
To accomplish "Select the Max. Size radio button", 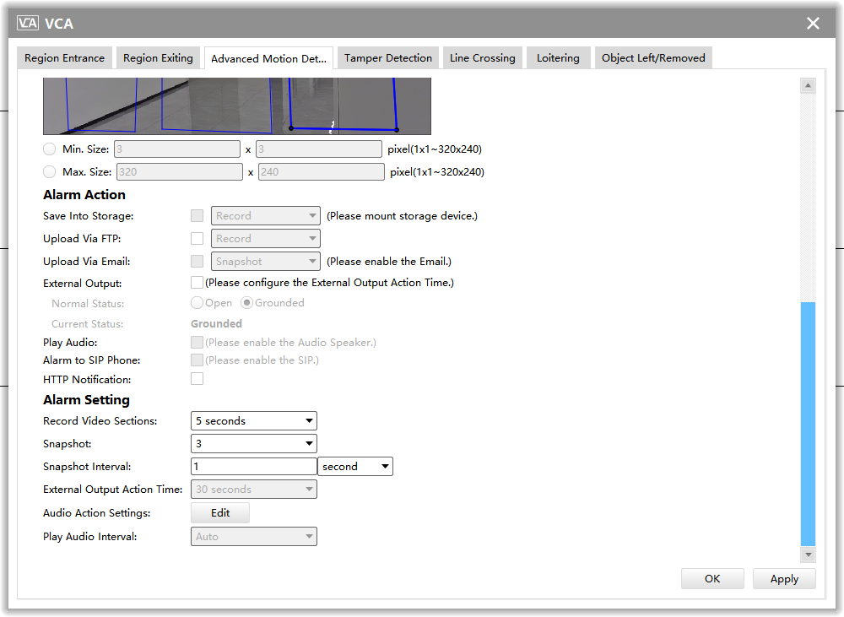I will (50, 171).
